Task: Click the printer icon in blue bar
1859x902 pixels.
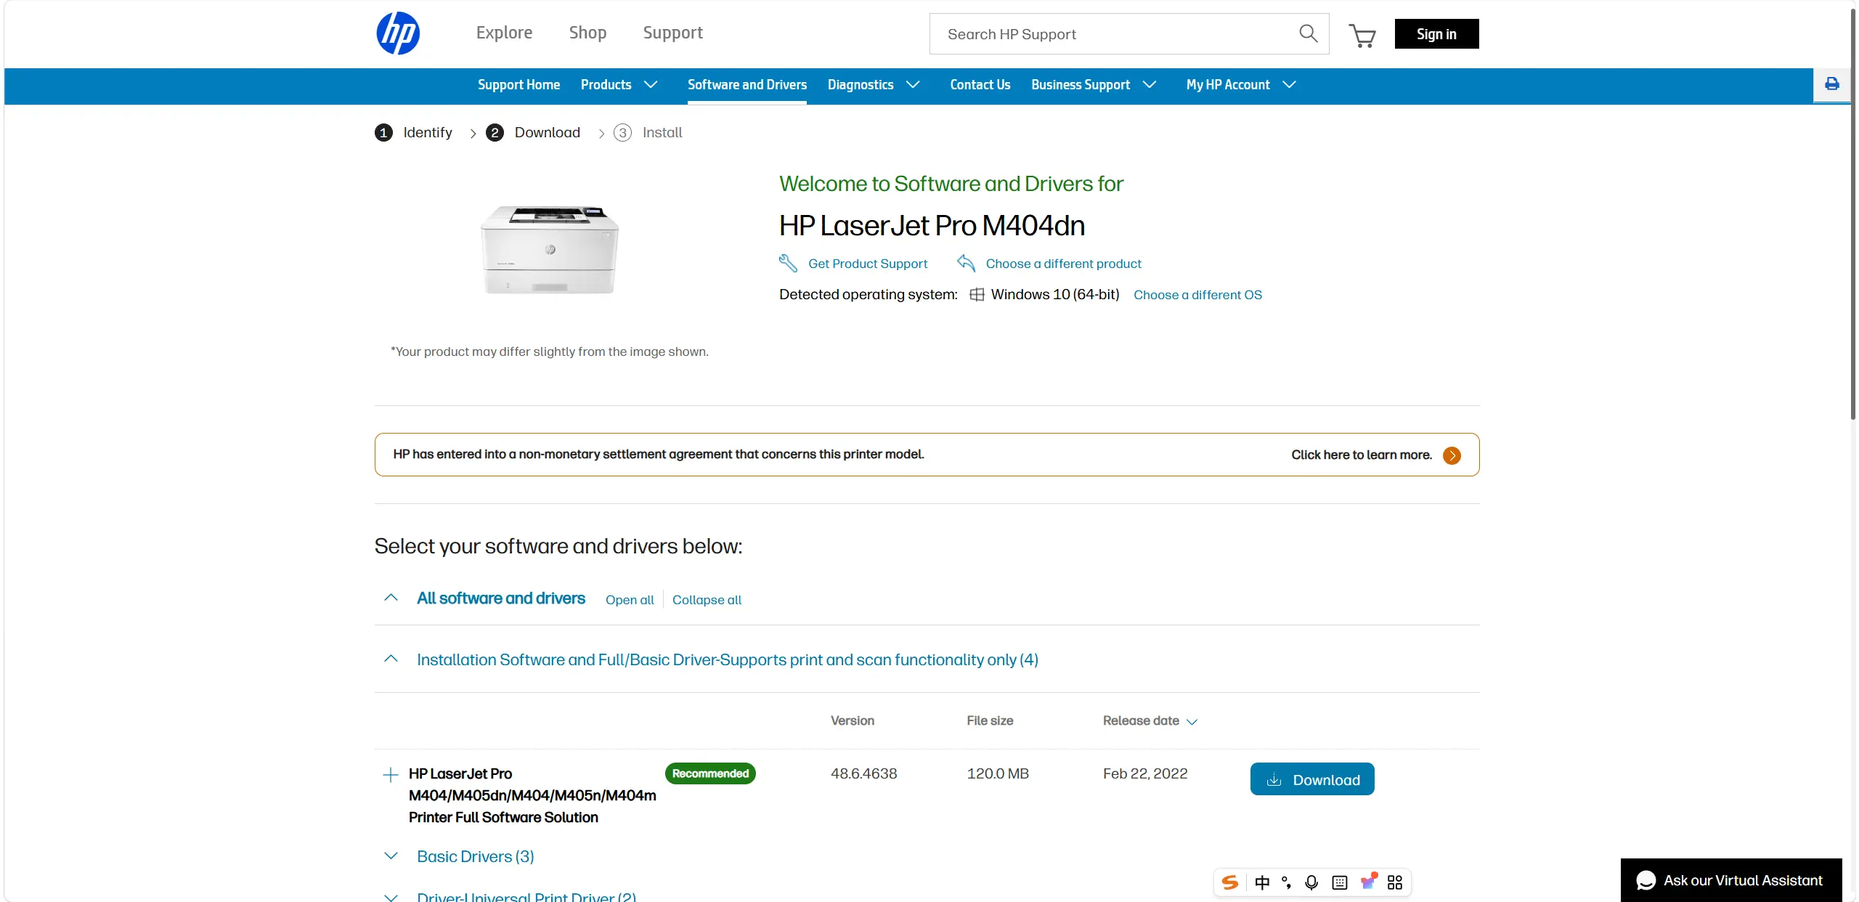Action: click(1832, 84)
